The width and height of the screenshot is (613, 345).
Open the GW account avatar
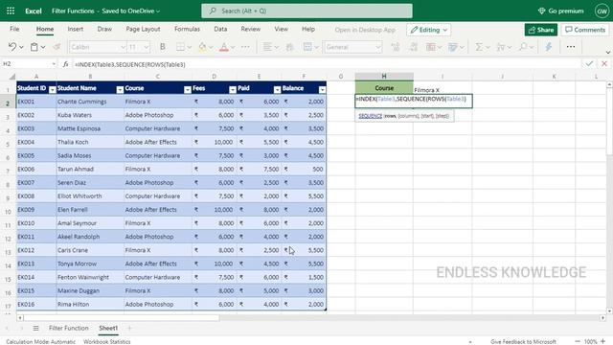point(602,11)
